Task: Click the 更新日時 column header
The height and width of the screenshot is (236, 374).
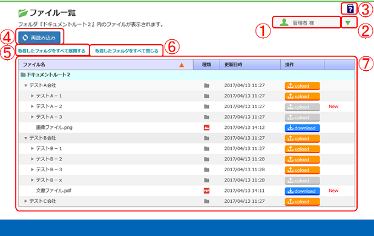Action: click(250, 65)
